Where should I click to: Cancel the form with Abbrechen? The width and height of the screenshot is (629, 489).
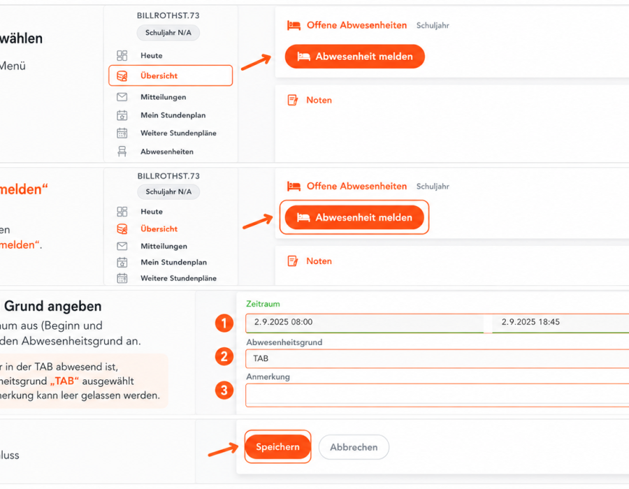tap(354, 447)
